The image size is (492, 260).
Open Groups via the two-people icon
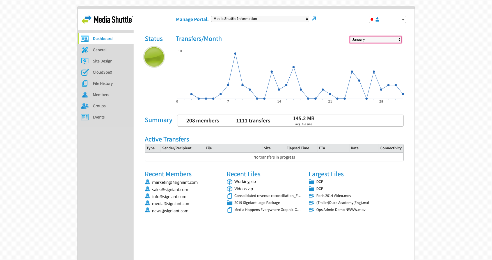[x=84, y=106]
